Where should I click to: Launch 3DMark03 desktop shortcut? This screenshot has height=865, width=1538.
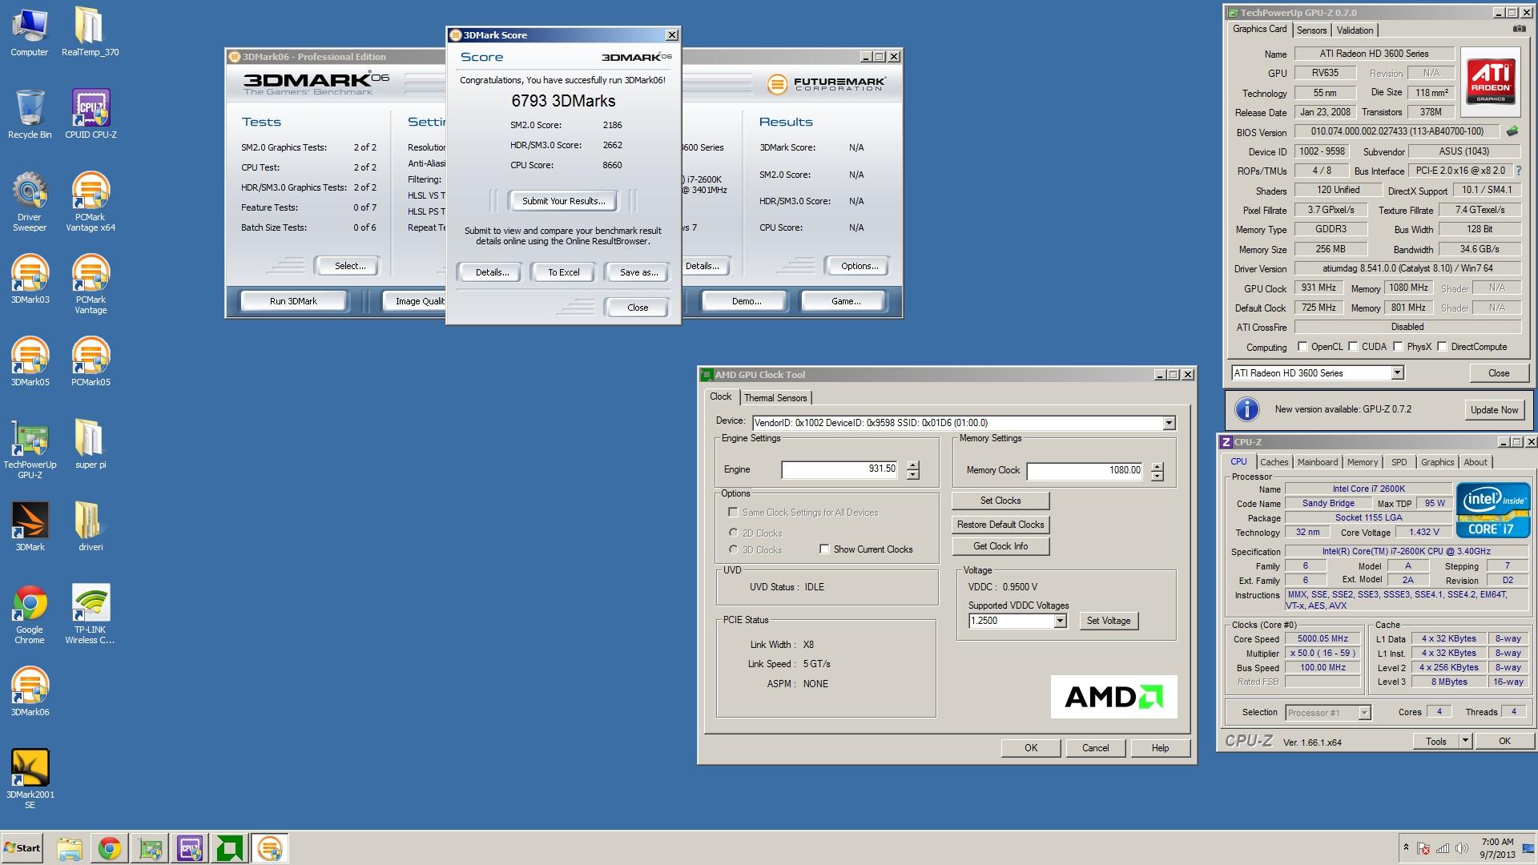click(x=30, y=280)
